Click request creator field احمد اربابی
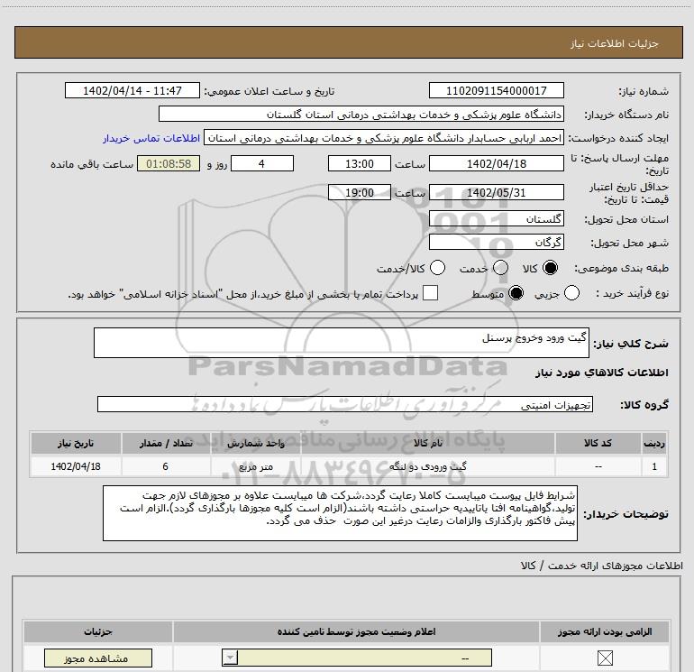This screenshot has height=672, width=694. (x=384, y=138)
